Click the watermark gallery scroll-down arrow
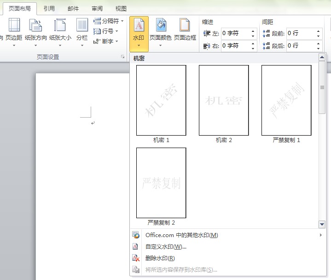The image size is (331, 280). [x=322, y=224]
